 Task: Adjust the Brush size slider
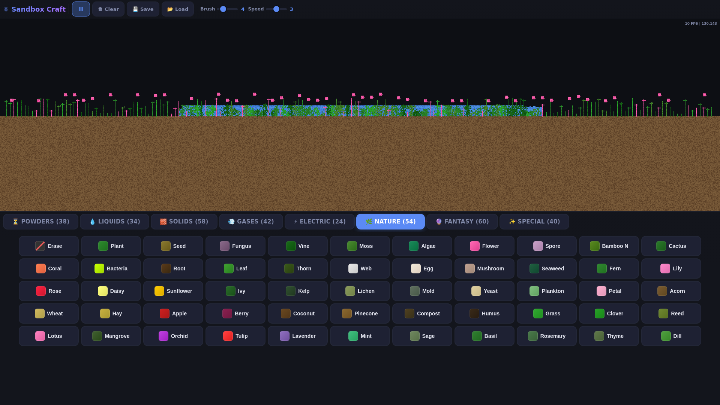point(227,9)
